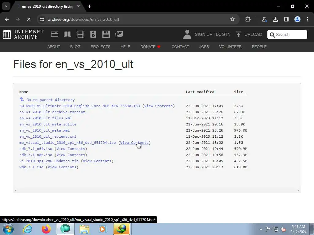Open the BLOG menu item

pos(75,47)
